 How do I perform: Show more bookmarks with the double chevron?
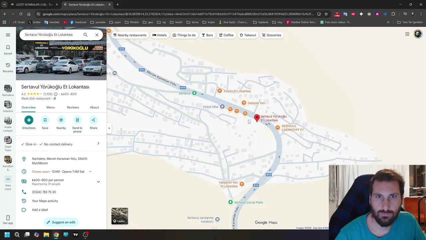[388, 22]
